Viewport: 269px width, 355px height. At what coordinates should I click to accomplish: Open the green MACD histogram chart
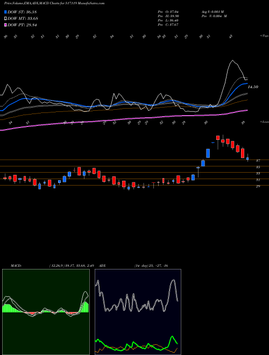(46, 312)
